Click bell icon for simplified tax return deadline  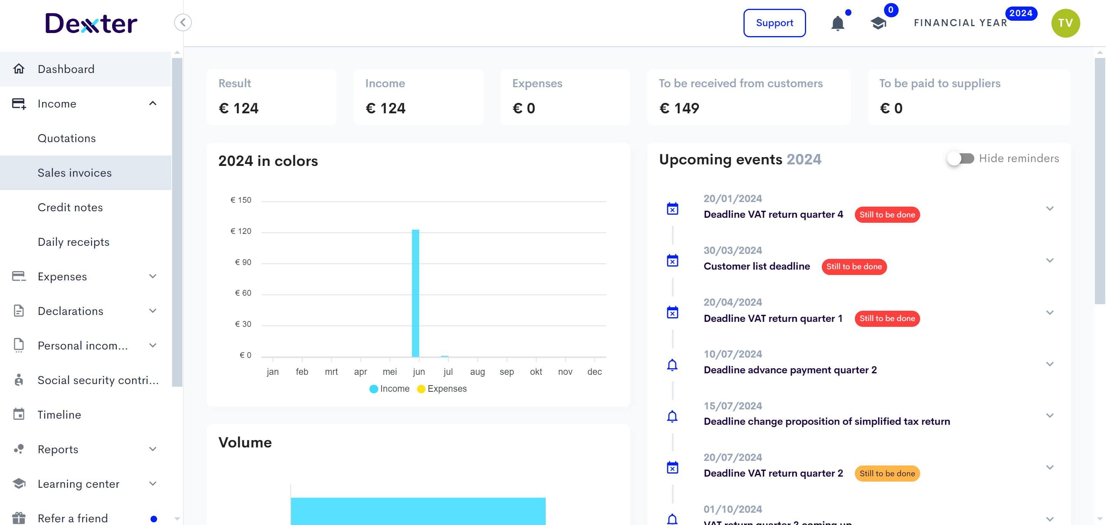click(672, 416)
